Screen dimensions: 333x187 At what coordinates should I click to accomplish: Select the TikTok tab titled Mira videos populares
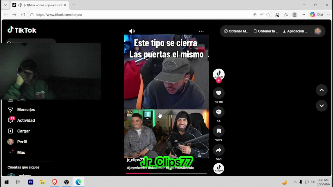point(40,5)
